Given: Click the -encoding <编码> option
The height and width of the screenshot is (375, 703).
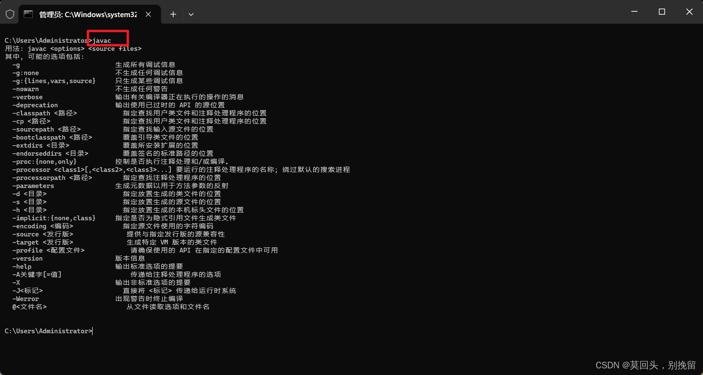Looking at the screenshot, I should click(43, 226).
